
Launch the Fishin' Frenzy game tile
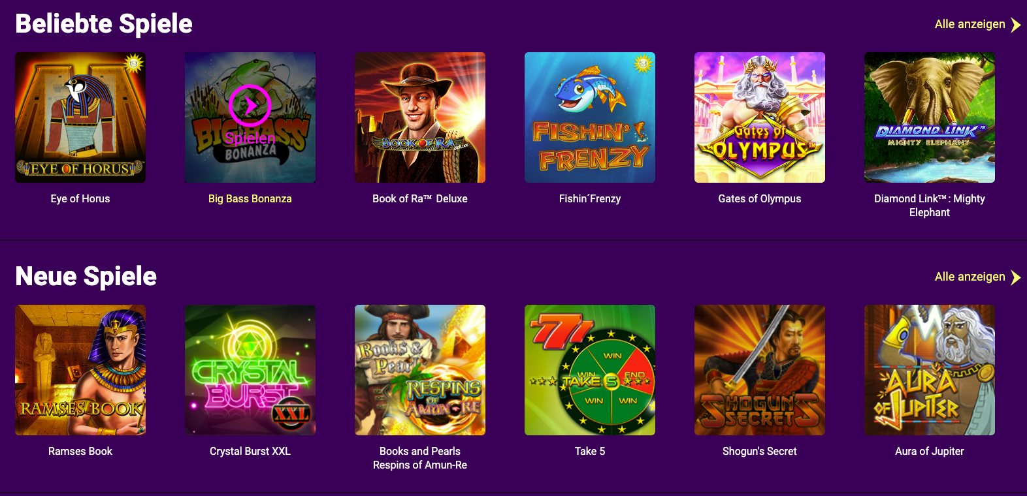click(590, 117)
